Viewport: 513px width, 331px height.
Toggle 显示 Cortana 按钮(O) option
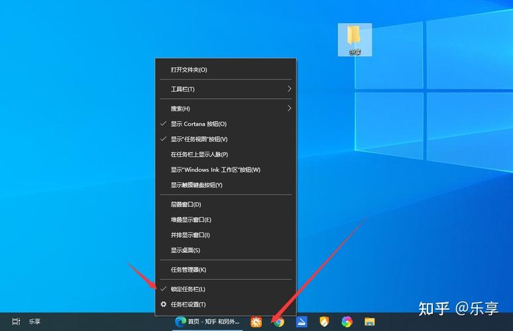point(225,124)
